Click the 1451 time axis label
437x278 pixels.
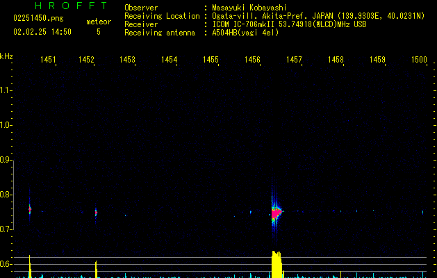[x=48, y=60]
